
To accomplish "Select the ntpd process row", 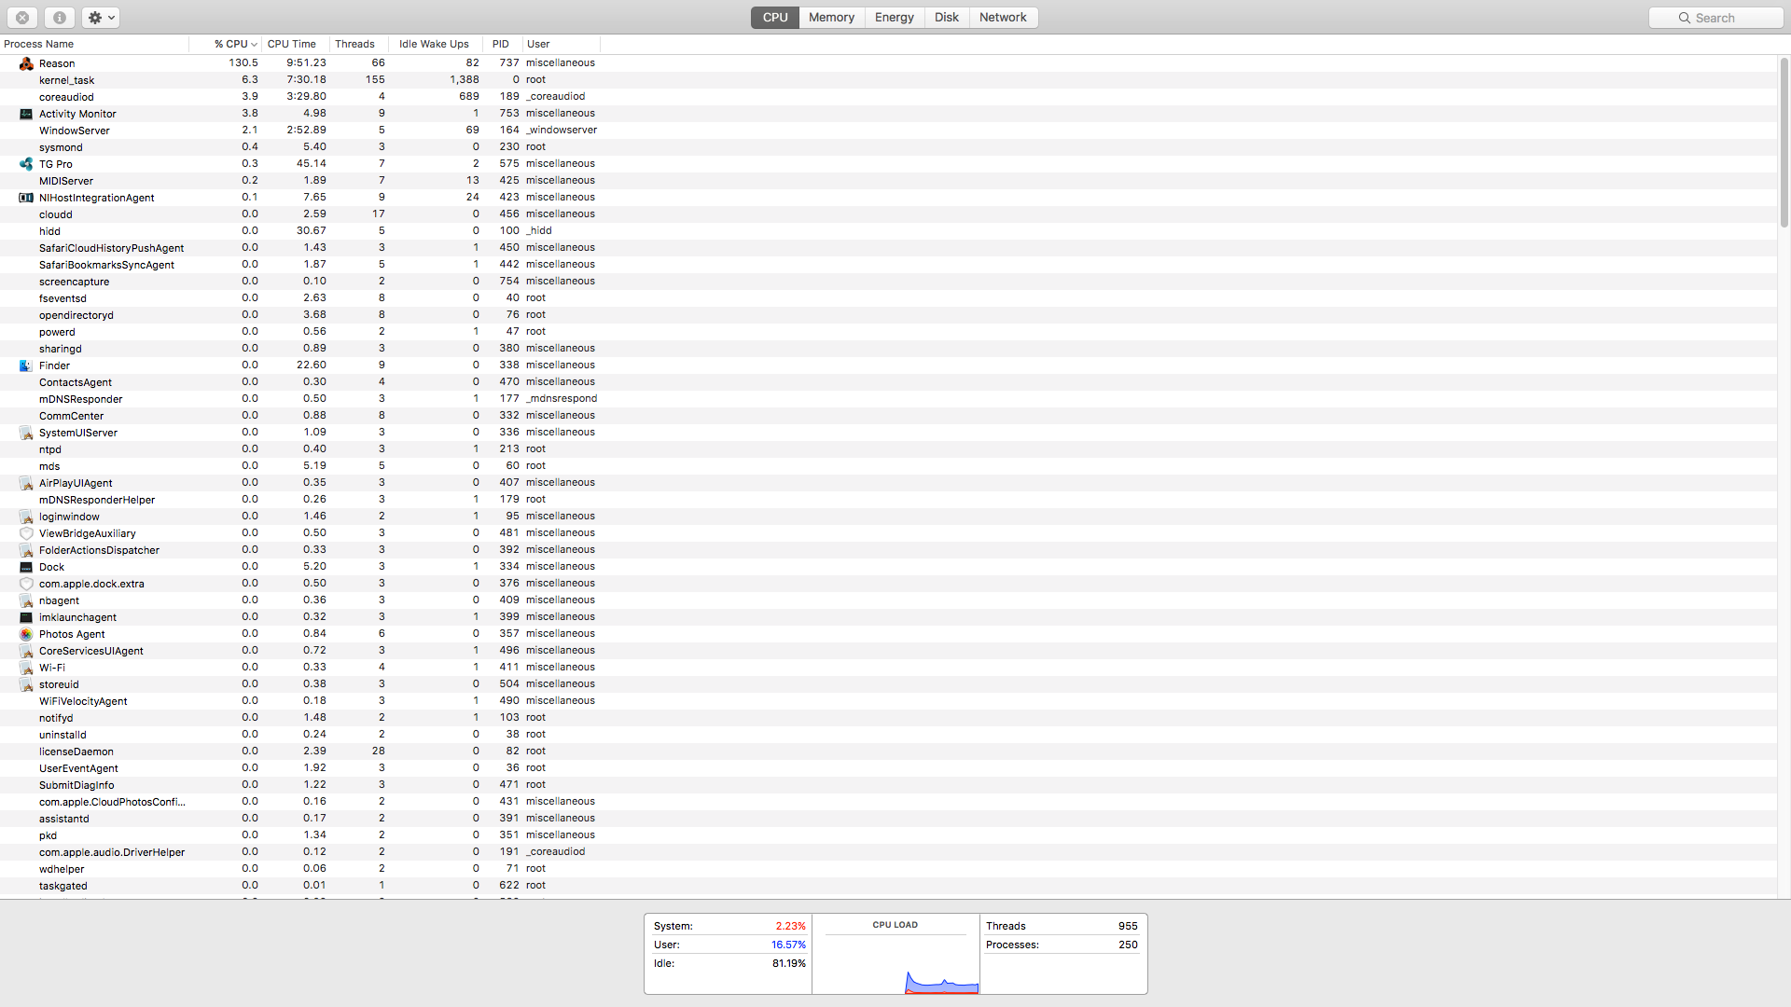I will pyautogui.click(x=888, y=449).
